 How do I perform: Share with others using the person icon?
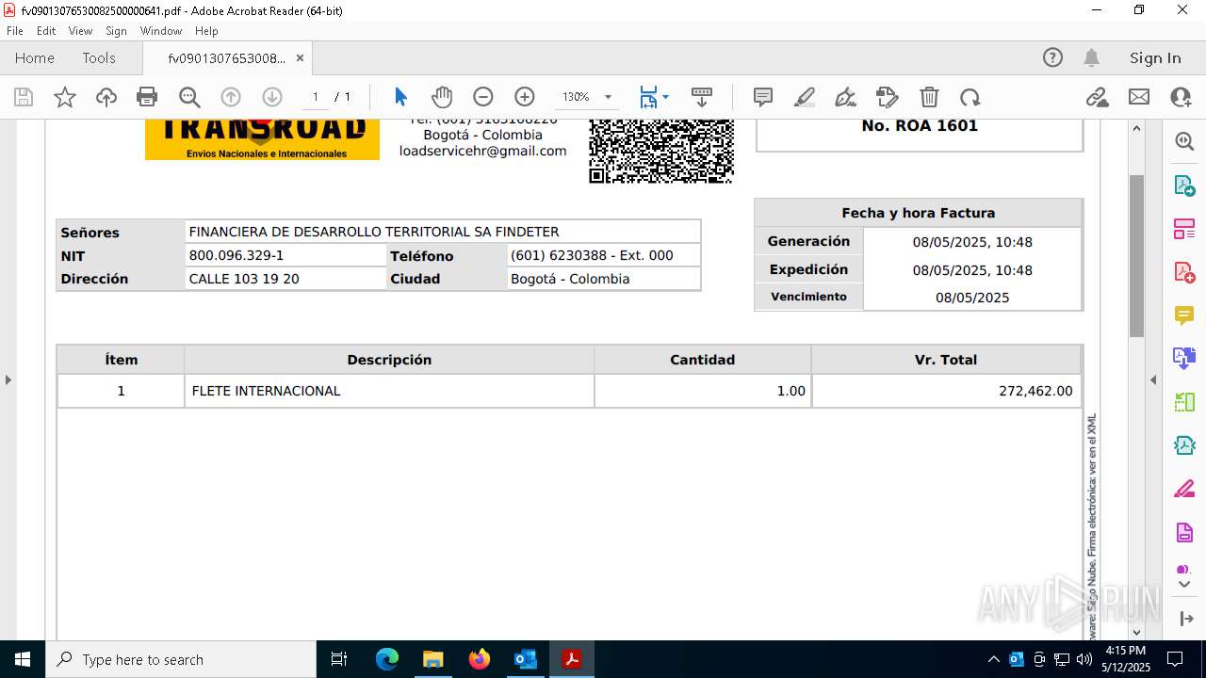click(1181, 97)
